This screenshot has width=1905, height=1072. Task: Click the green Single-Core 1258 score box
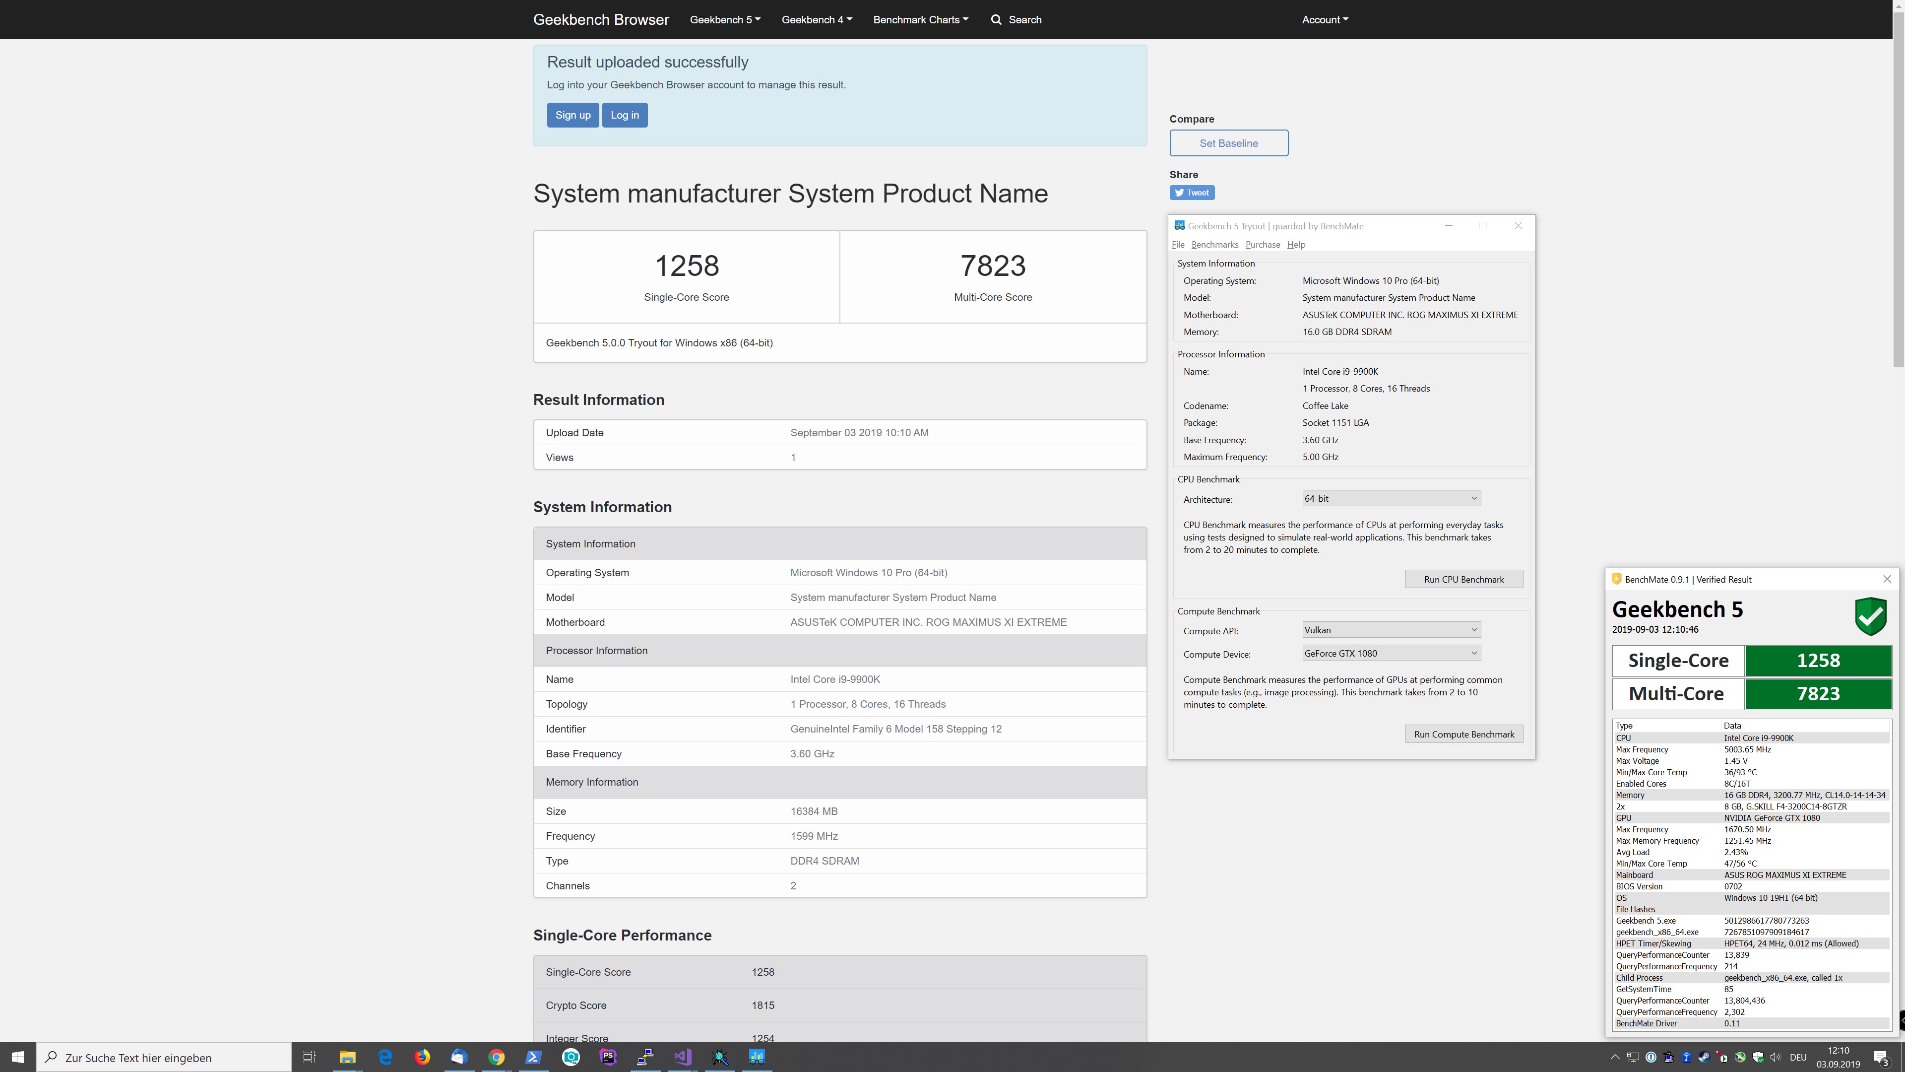click(1818, 661)
